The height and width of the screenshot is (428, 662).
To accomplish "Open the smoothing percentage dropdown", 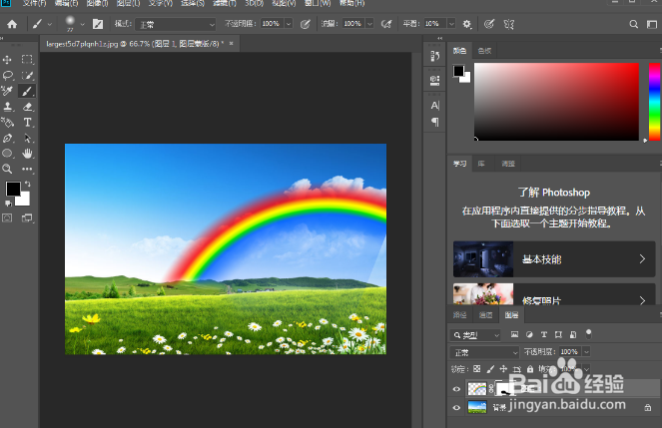I will tap(451, 24).
